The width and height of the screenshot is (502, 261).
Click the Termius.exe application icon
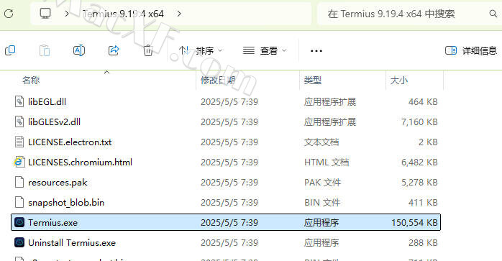tap(19, 223)
